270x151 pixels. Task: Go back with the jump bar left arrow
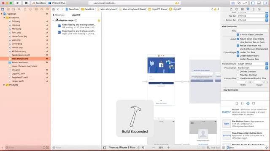coord(58,9)
